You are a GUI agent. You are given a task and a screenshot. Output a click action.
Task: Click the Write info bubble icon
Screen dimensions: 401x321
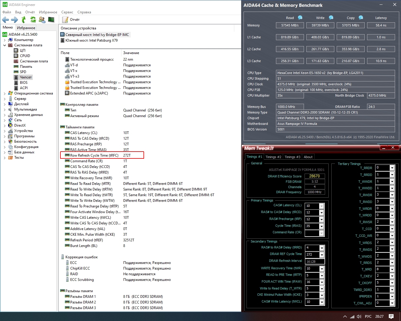point(331,18)
